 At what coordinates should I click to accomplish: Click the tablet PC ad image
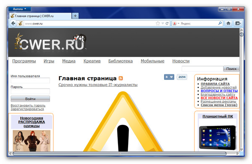pyautogui.click(x=218, y=138)
